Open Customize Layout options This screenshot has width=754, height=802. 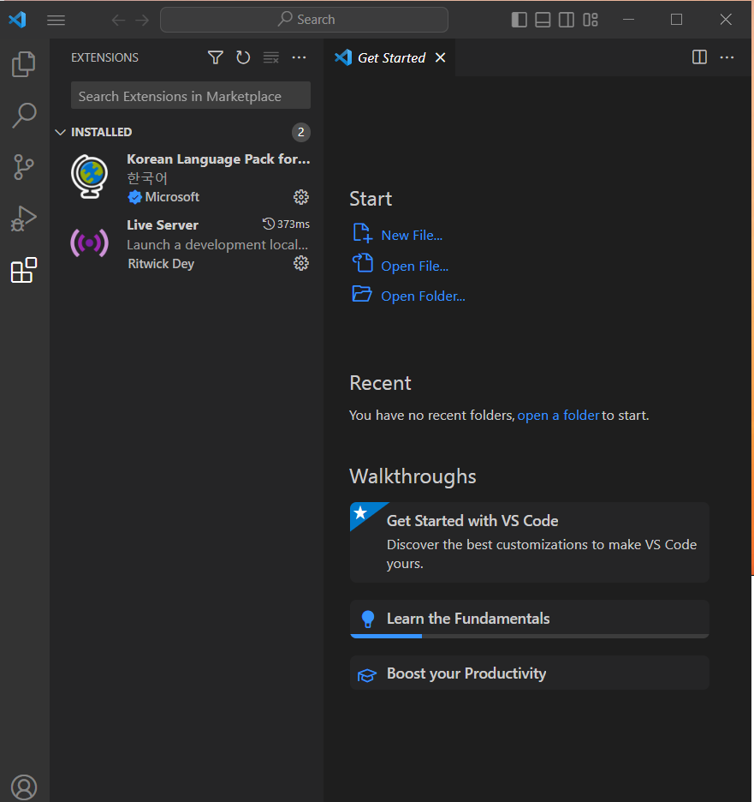[x=591, y=20]
